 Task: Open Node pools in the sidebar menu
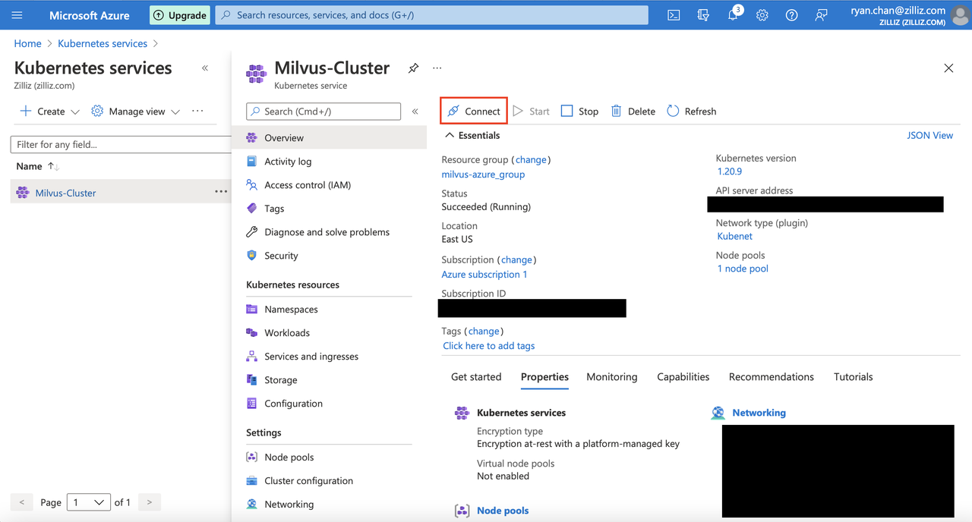click(289, 458)
